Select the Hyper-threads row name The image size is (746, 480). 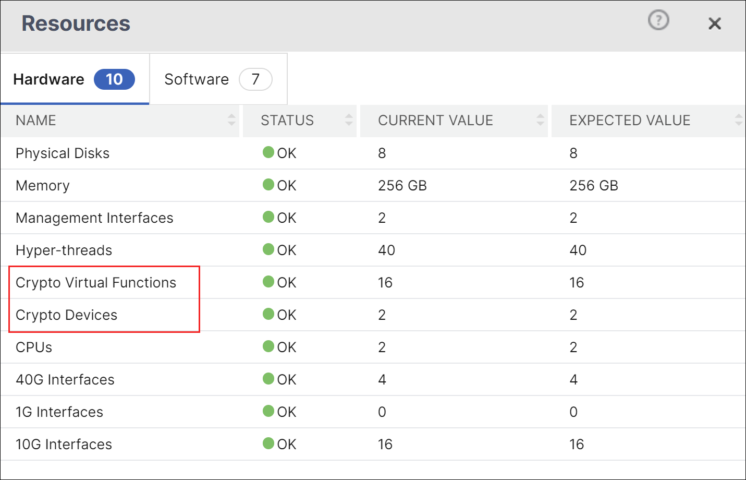[x=64, y=250]
